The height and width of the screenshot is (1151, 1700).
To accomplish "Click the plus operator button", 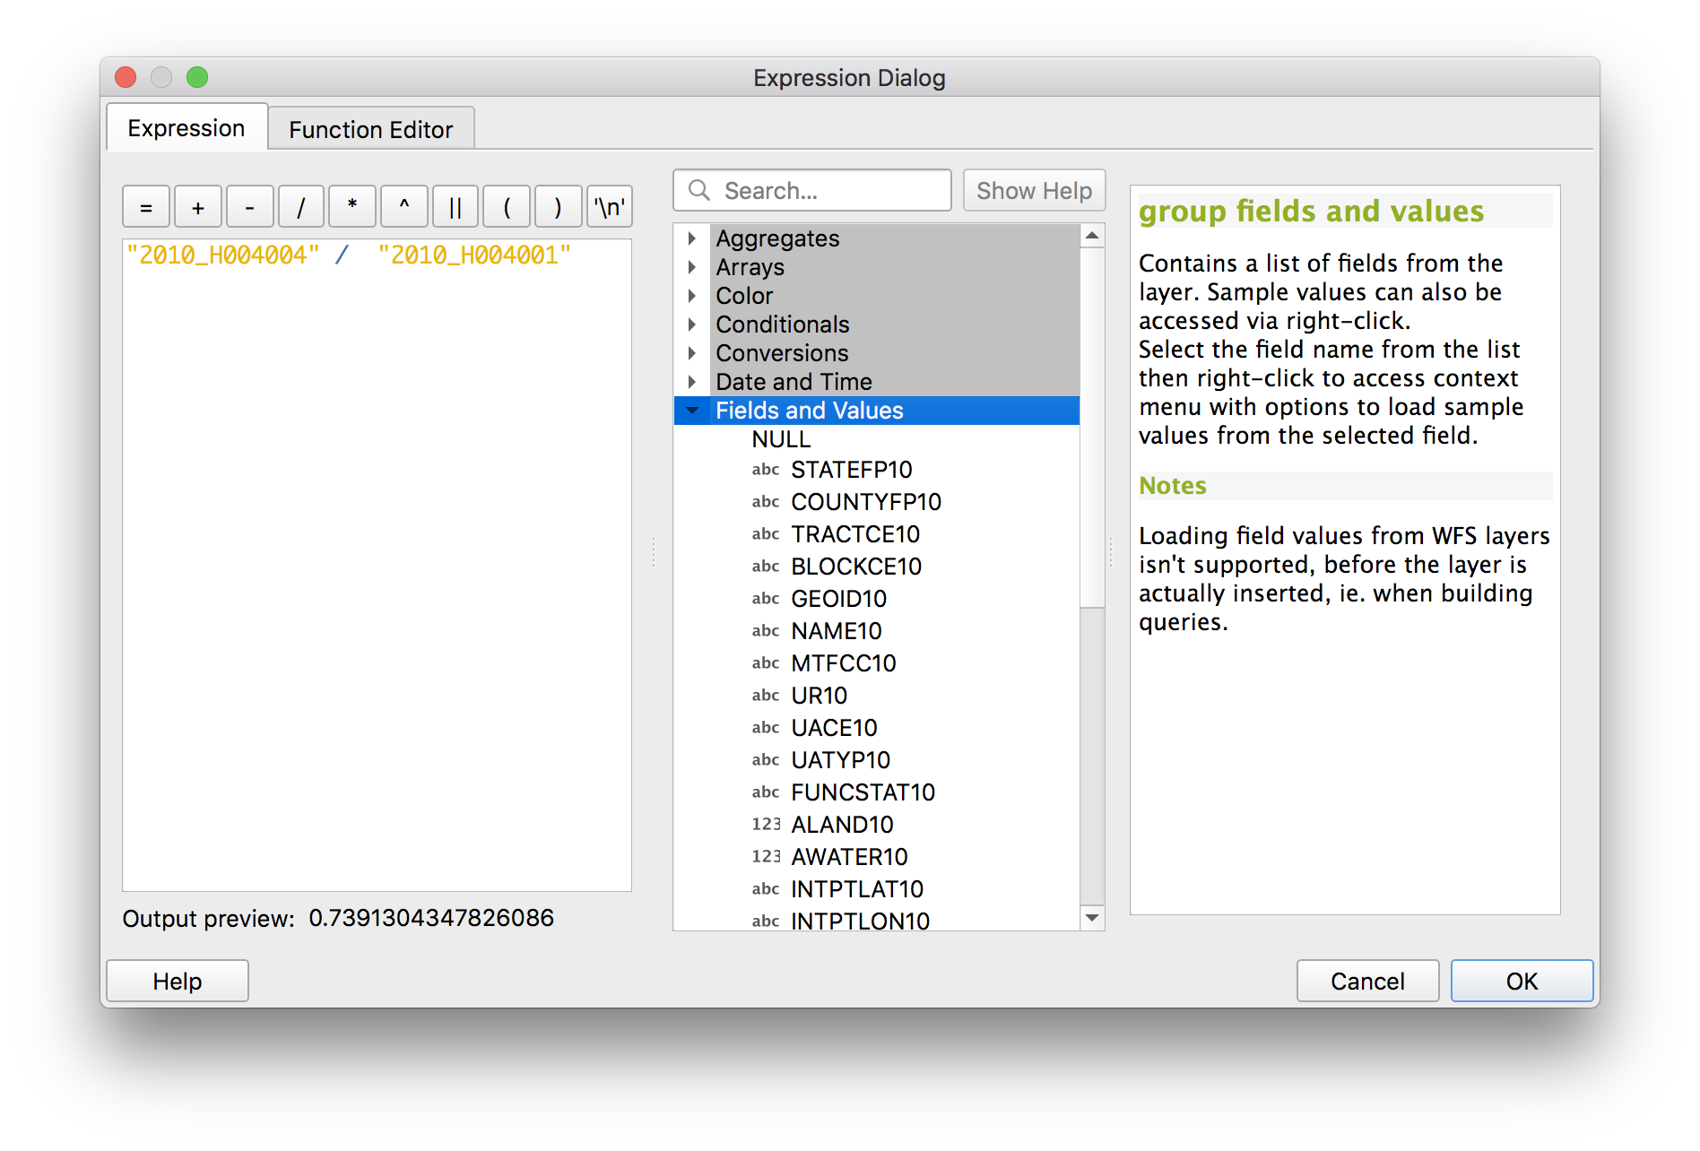I will point(198,207).
